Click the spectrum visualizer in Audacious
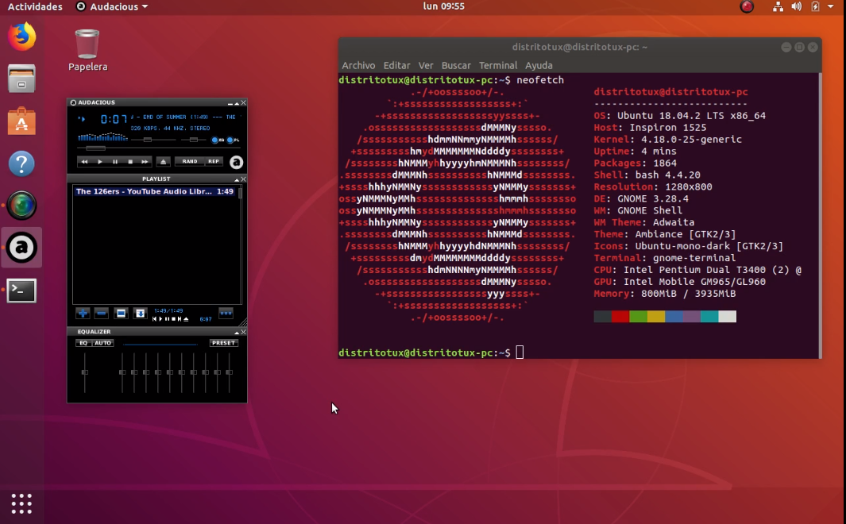 [102, 137]
